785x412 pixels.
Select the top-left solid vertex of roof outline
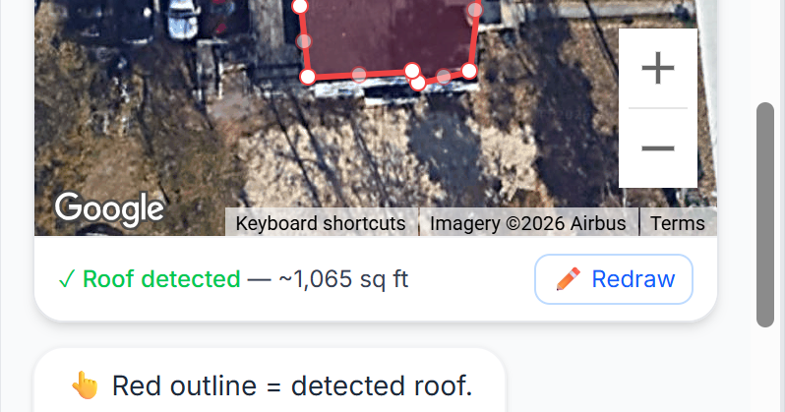pyautogui.click(x=299, y=6)
